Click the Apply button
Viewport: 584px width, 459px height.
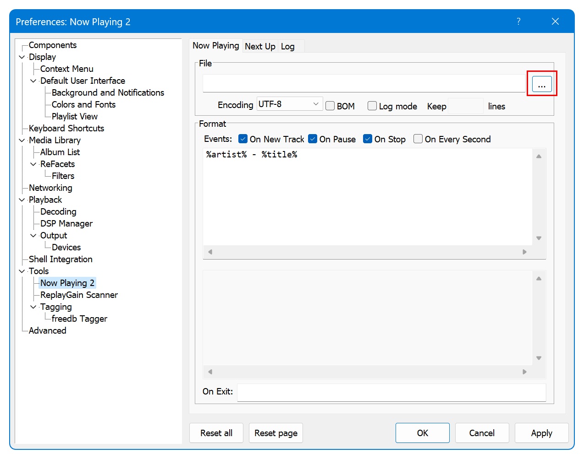click(x=541, y=433)
